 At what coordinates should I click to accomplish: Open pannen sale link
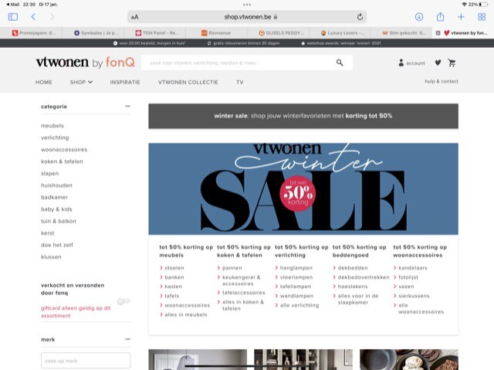click(x=232, y=268)
